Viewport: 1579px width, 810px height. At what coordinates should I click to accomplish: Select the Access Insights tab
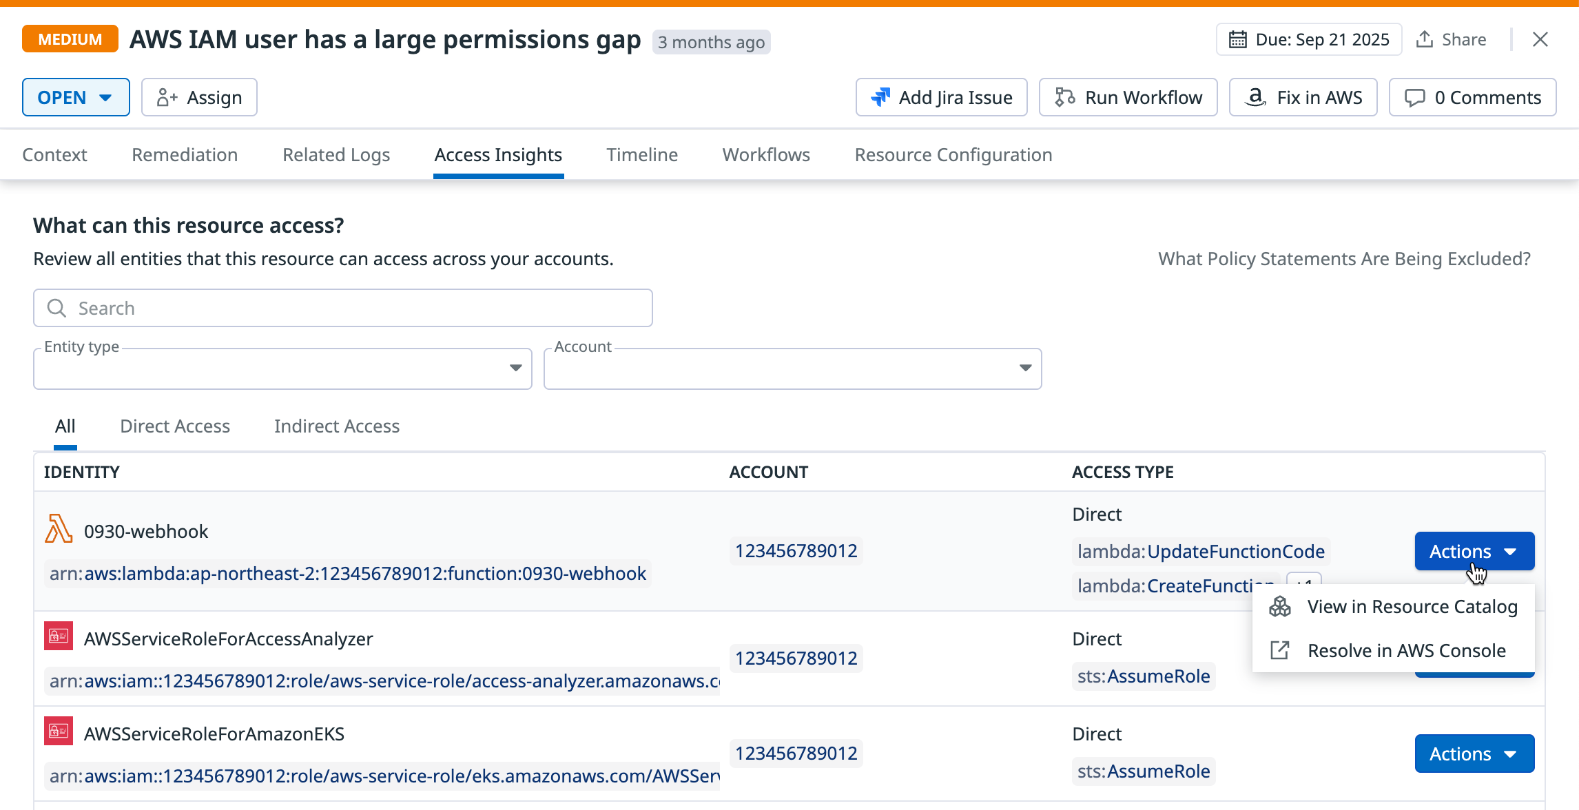[x=498, y=155]
